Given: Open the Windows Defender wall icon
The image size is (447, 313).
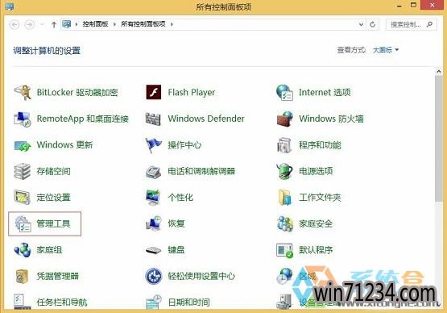Looking at the screenshot, I should point(153,119).
